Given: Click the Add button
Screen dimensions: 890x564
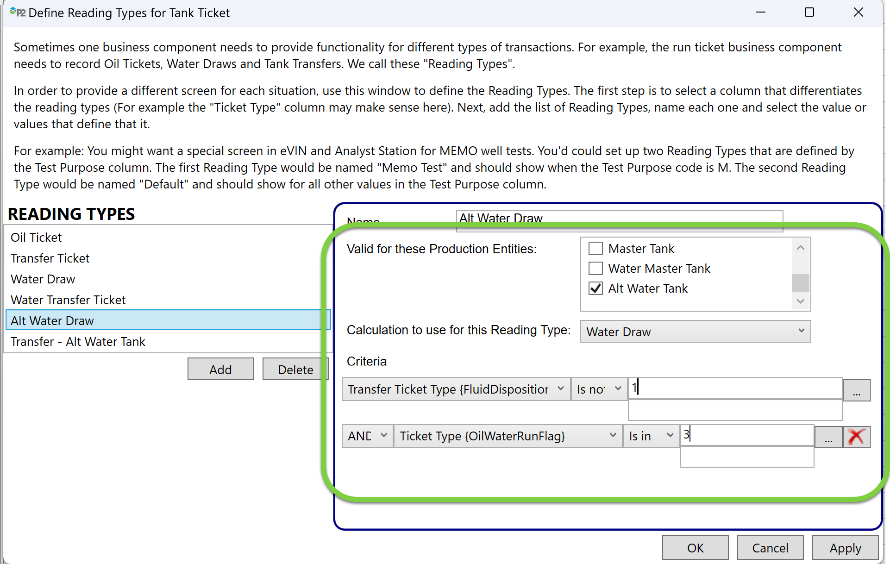Looking at the screenshot, I should [x=220, y=370].
